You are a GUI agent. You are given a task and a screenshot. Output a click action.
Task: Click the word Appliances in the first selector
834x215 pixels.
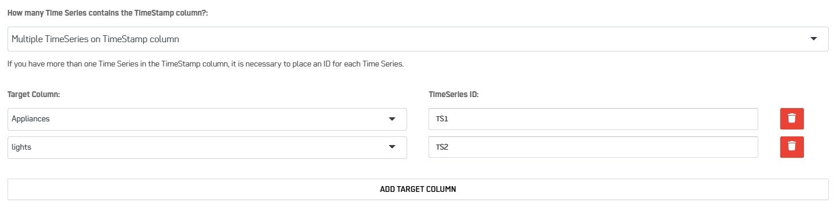[x=31, y=119]
